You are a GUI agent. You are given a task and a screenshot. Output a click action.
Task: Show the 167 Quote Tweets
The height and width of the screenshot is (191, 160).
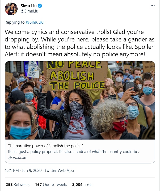[51, 184]
